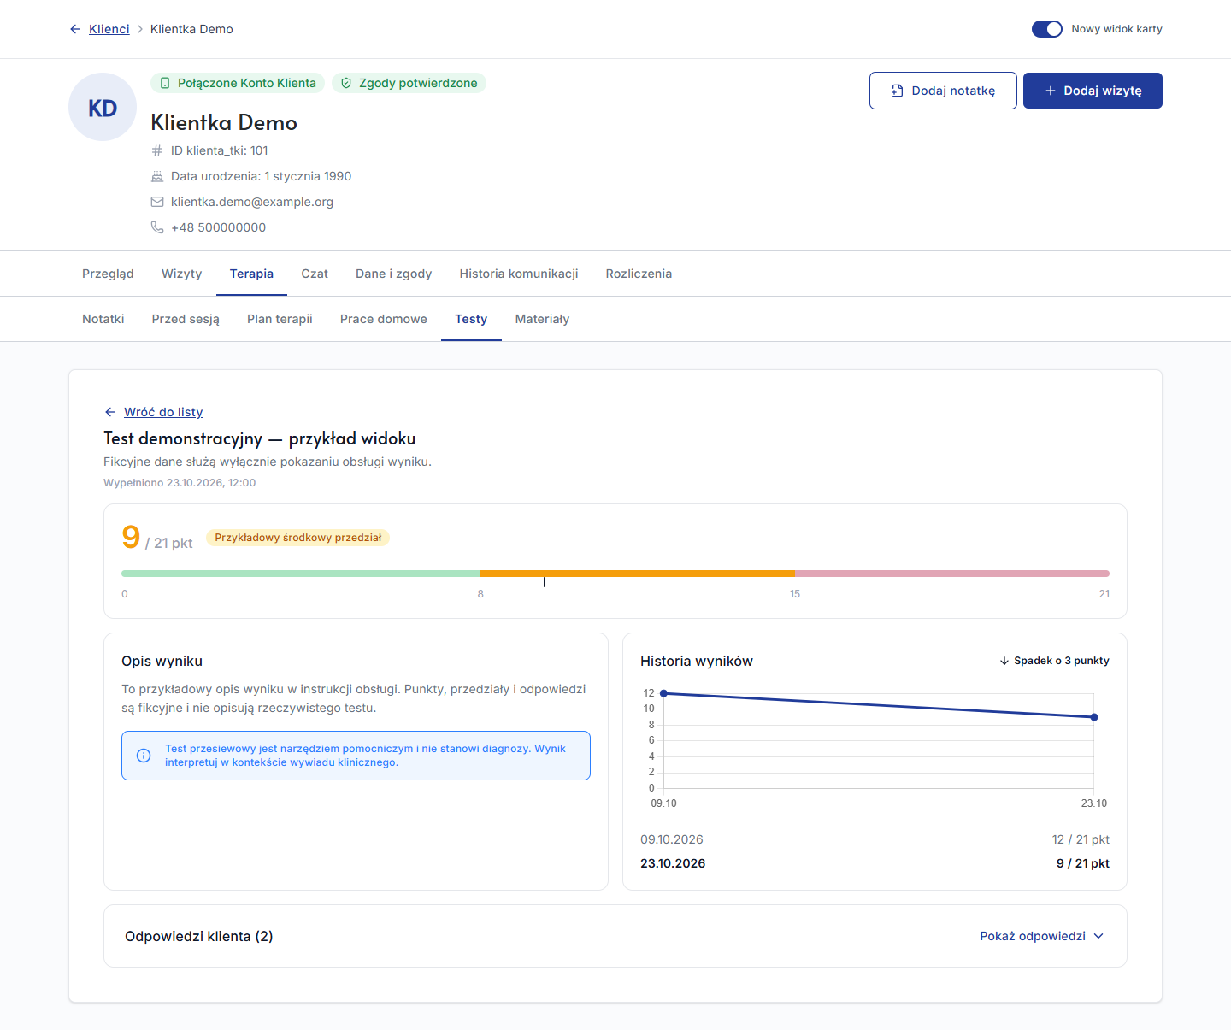
Task: Click the 09.10 data point on the chart
Action: coord(664,693)
